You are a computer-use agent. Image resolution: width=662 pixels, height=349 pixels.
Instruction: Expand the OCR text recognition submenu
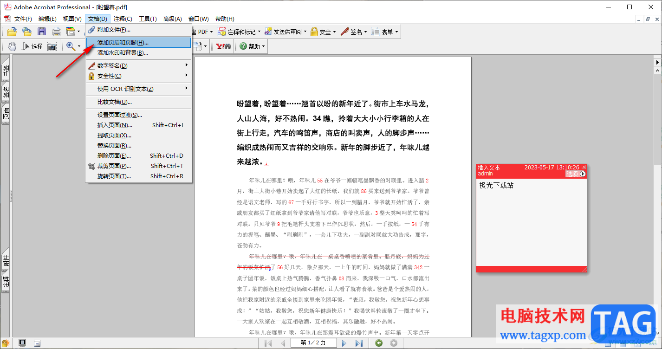click(187, 89)
